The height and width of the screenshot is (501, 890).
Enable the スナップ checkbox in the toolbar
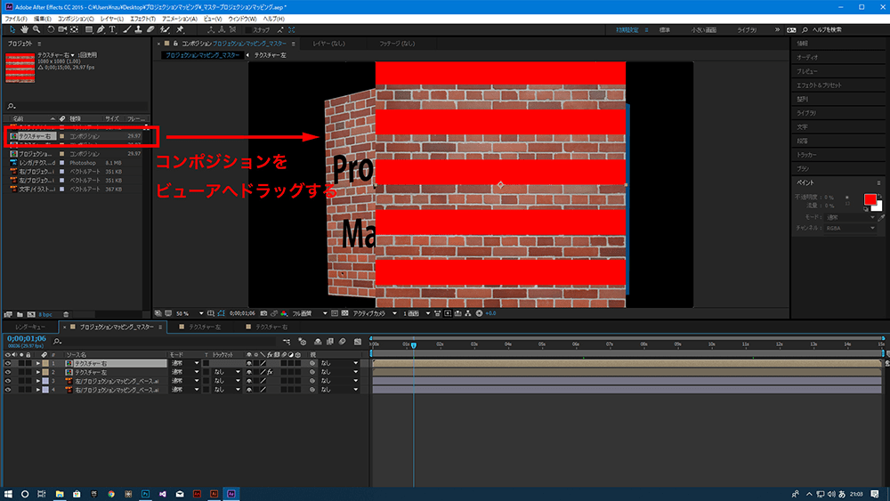coord(248,29)
